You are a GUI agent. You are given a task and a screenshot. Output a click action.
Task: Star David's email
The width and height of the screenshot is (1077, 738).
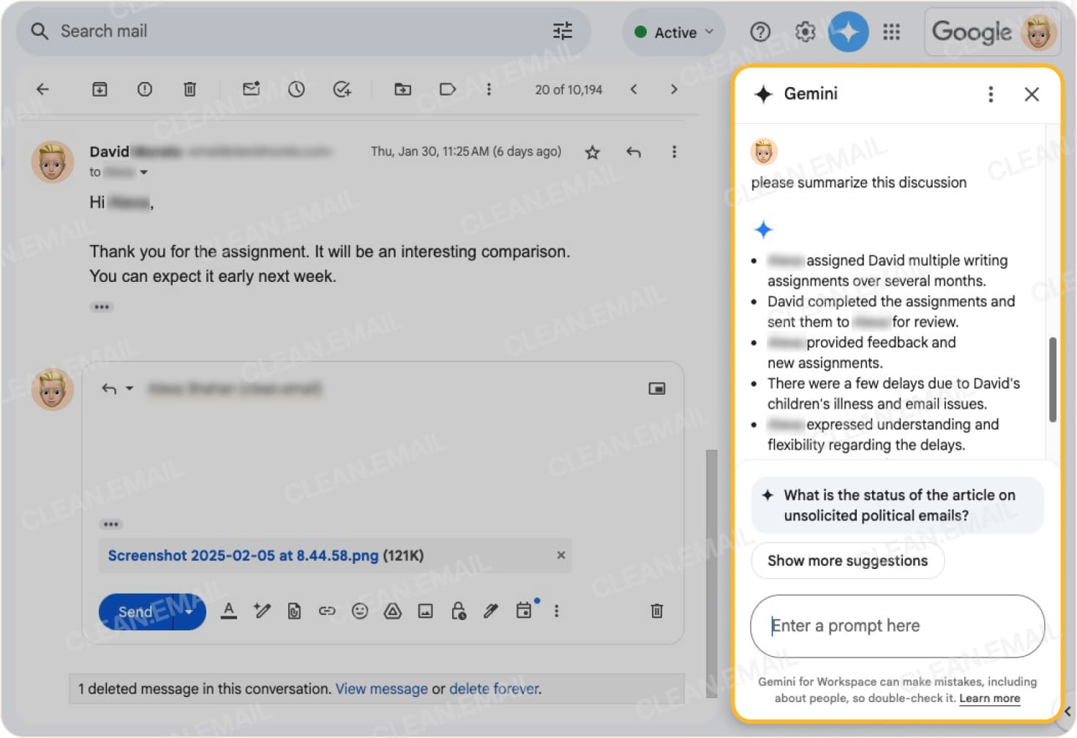pyautogui.click(x=592, y=152)
